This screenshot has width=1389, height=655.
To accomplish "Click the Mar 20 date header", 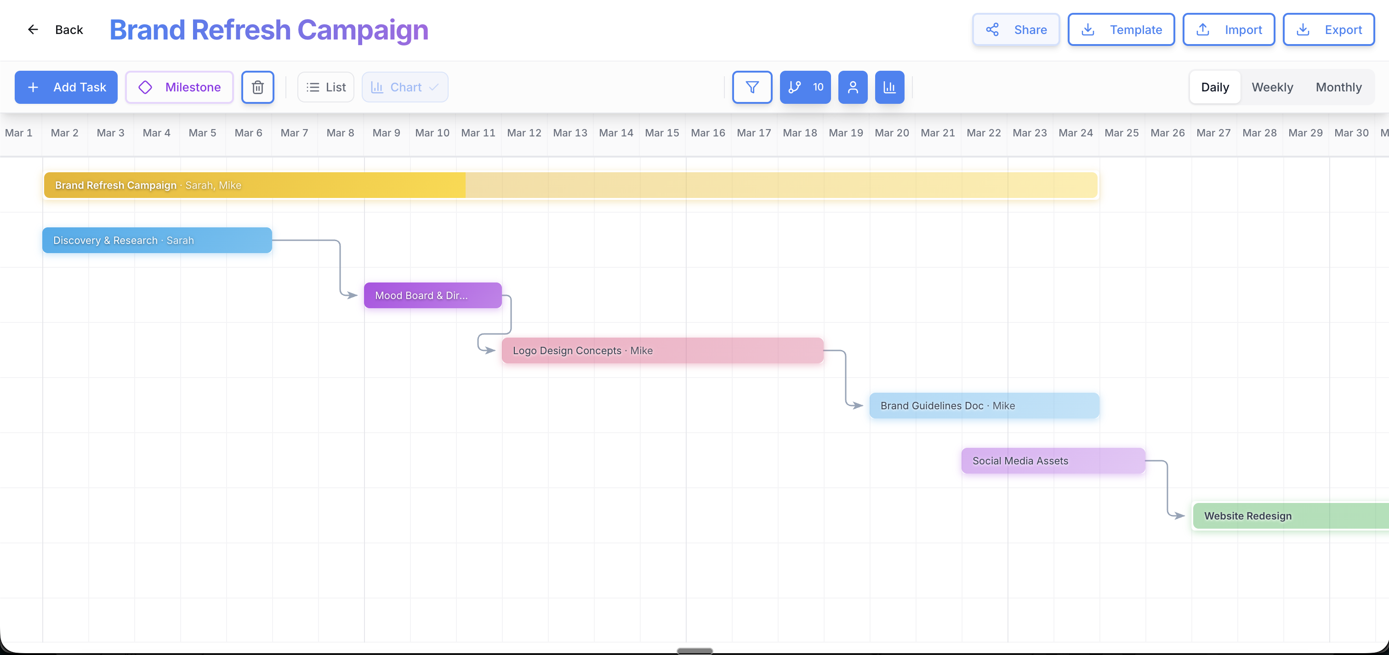I will (891, 133).
